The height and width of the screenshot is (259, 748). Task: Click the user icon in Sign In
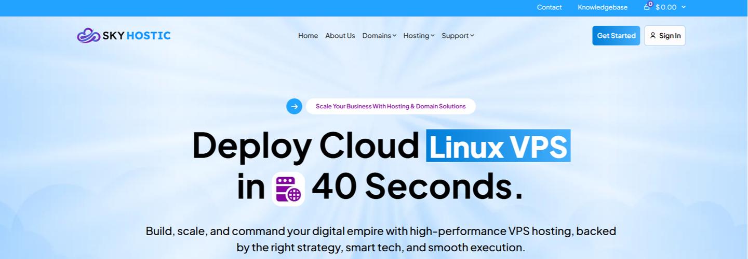[653, 35]
